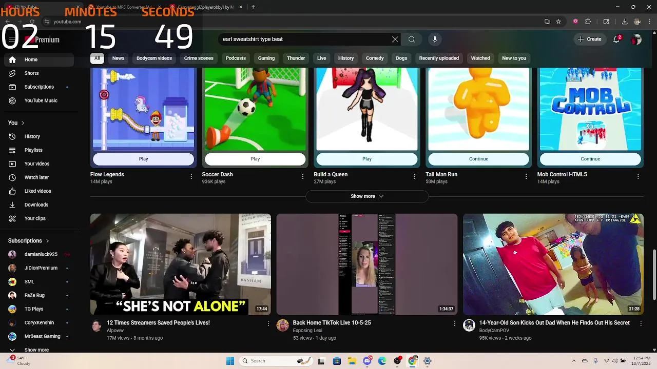The height and width of the screenshot is (369, 657).
Task: Open Windows Start menu
Action: pyautogui.click(x=230, y=361)
